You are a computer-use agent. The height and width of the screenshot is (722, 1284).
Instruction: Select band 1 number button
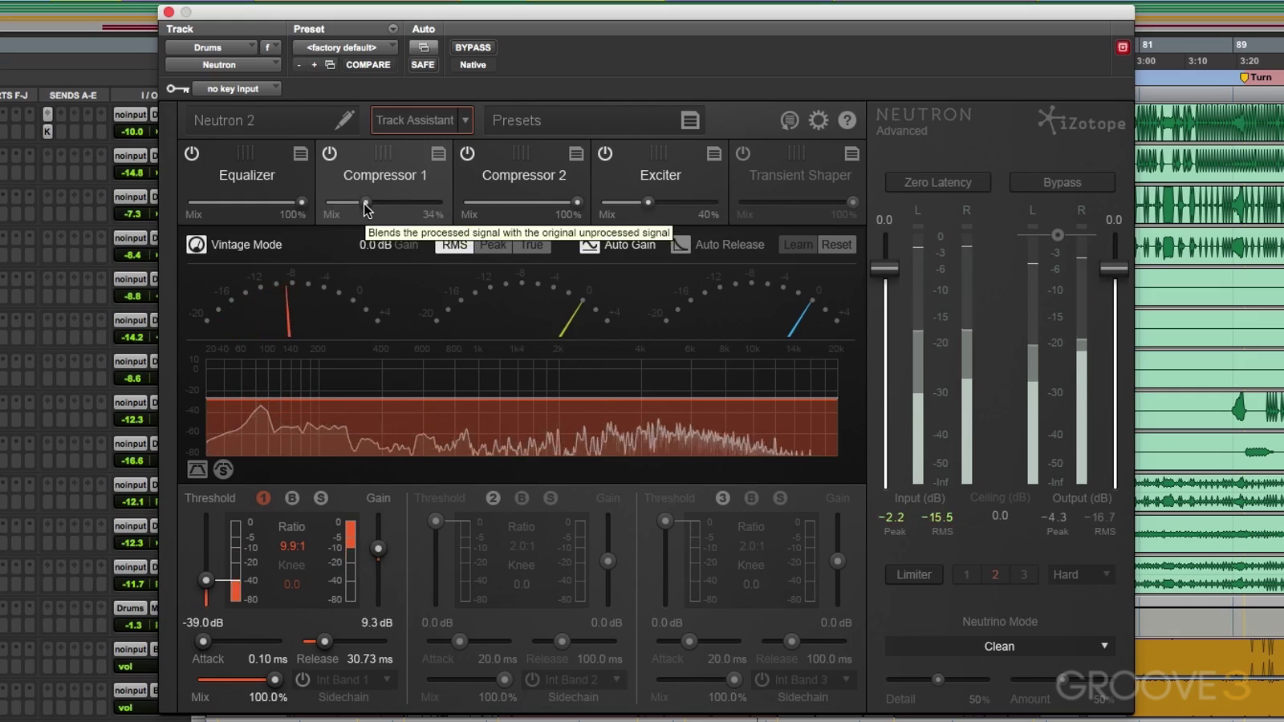pos(263,498)
